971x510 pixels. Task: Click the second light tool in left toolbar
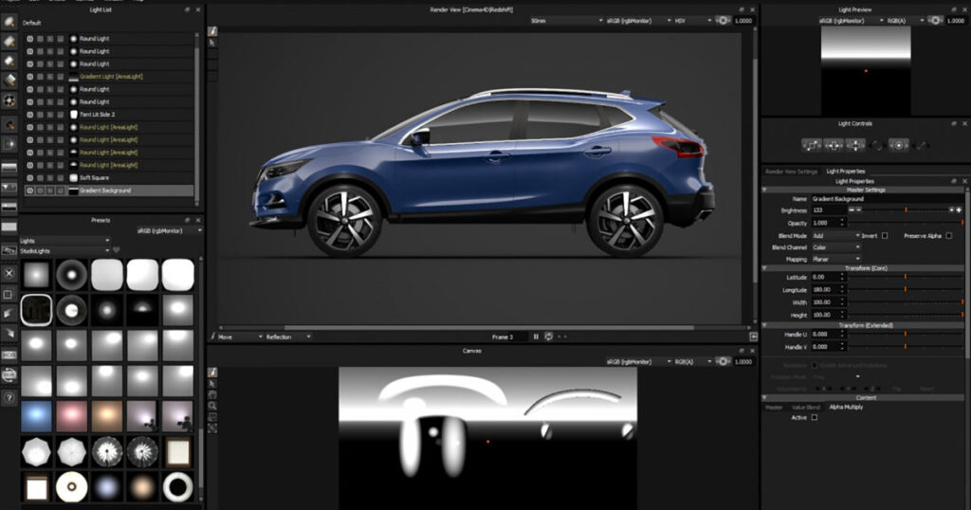click(9, 42)
